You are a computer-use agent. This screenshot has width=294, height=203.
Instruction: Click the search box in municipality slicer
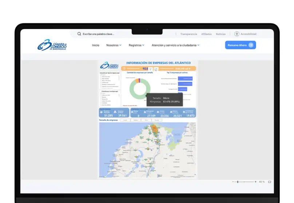click(110, 93)
